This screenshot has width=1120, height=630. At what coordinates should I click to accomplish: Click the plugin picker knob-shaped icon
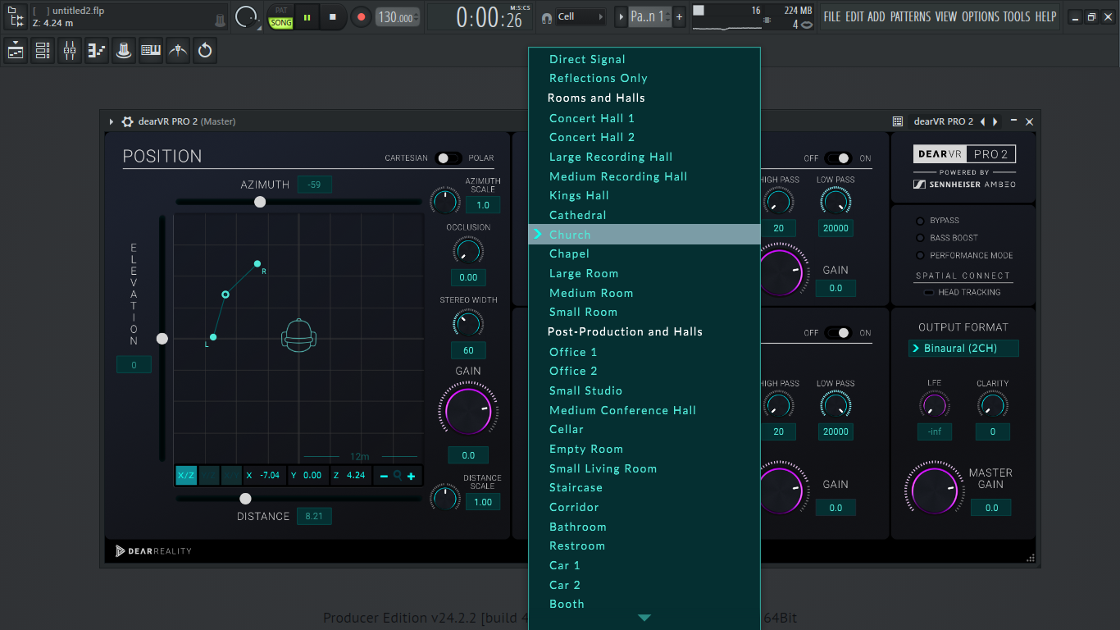124,51
